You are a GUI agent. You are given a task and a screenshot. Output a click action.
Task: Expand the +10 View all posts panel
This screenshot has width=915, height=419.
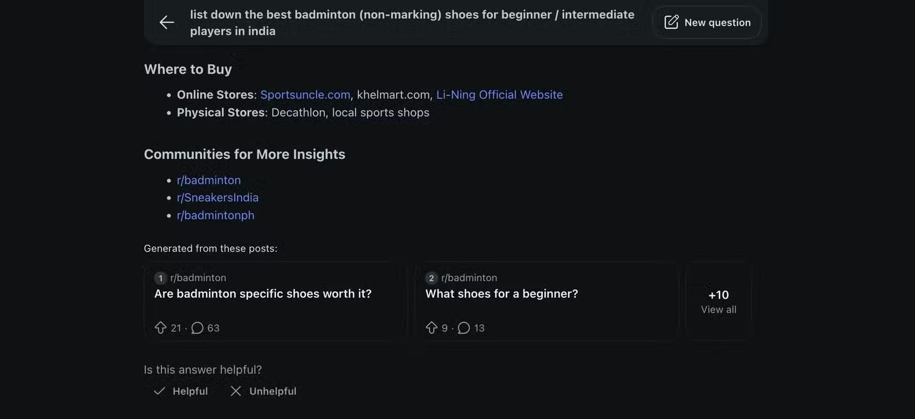click(x=718, y=302)
